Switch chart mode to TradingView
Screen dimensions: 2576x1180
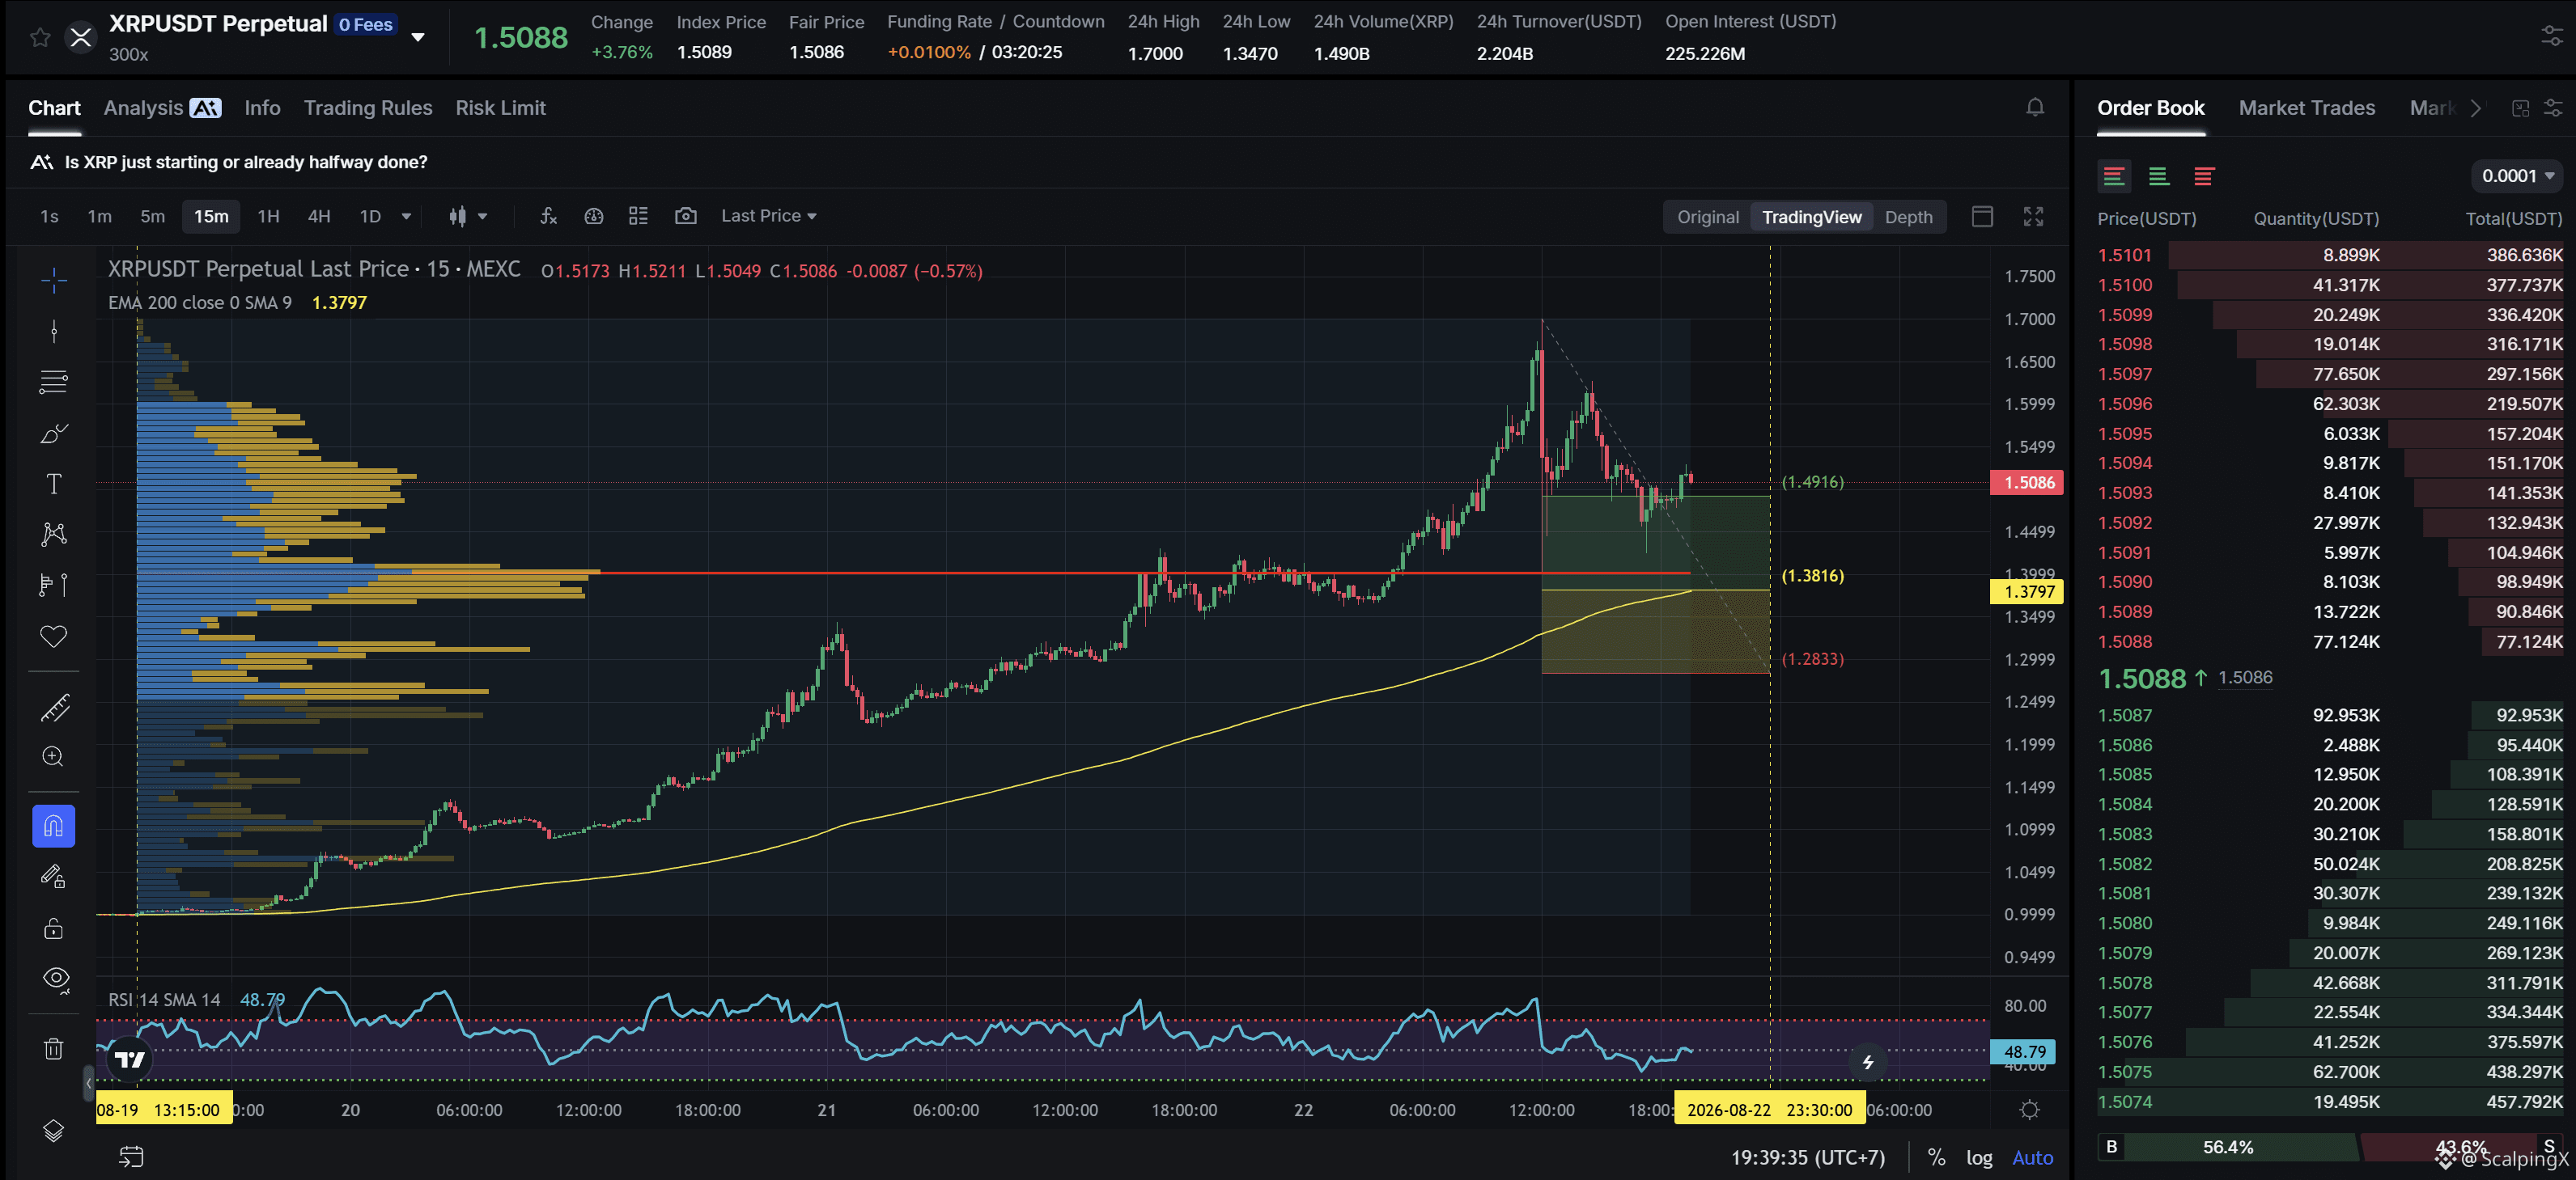pos(1811,217)
